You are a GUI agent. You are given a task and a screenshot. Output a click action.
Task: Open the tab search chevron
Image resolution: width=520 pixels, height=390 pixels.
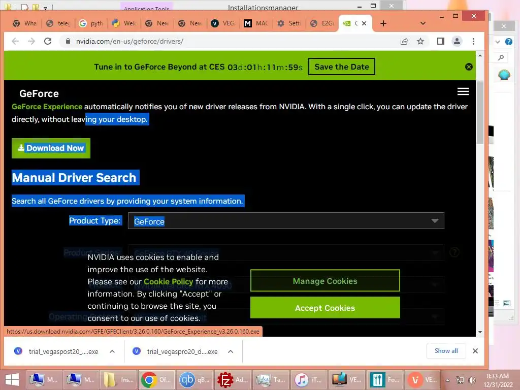point(423,23)
